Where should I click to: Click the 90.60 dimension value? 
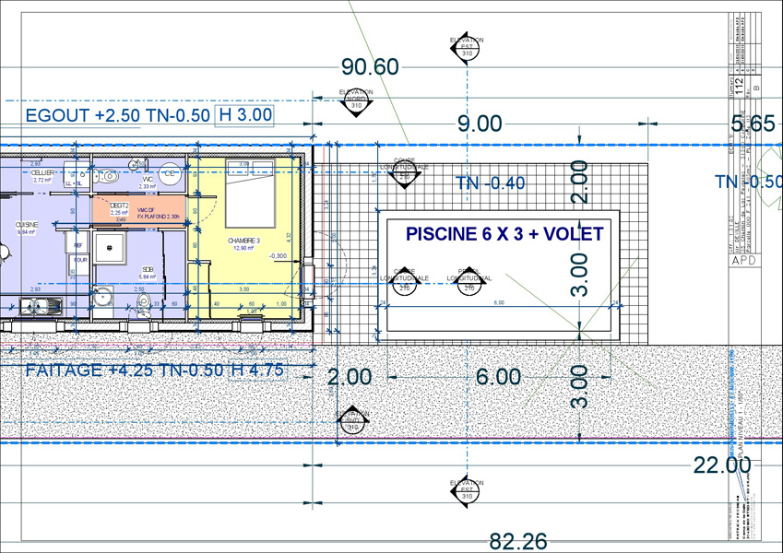tap(370, 66)
